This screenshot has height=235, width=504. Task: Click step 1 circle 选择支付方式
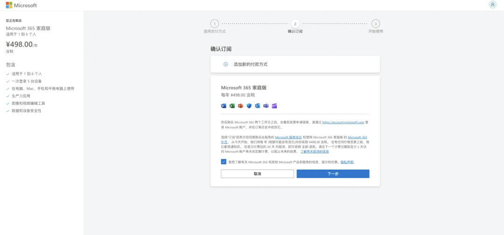point(214,23)
